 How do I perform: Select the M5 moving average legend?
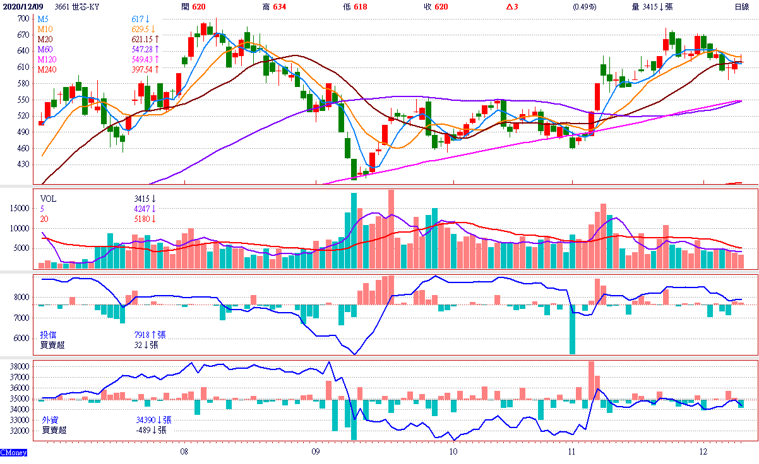click(43, 20)
